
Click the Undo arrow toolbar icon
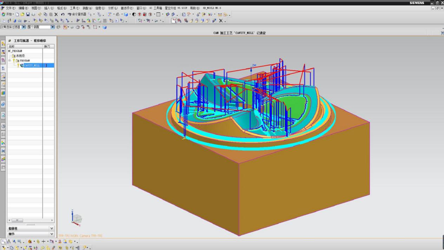(62, 14)
